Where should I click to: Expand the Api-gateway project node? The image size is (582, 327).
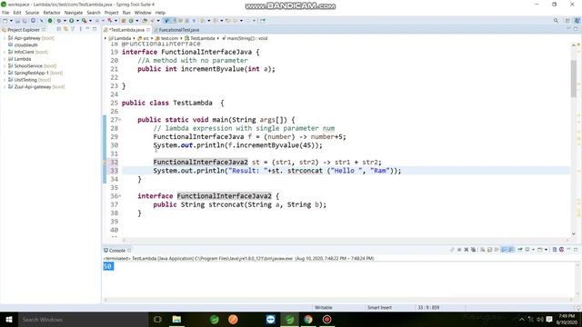[5, 38]
